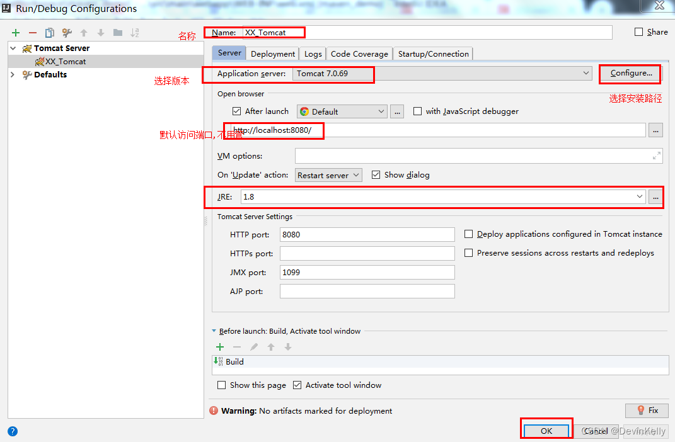Click the HTTPs port field

367,253
